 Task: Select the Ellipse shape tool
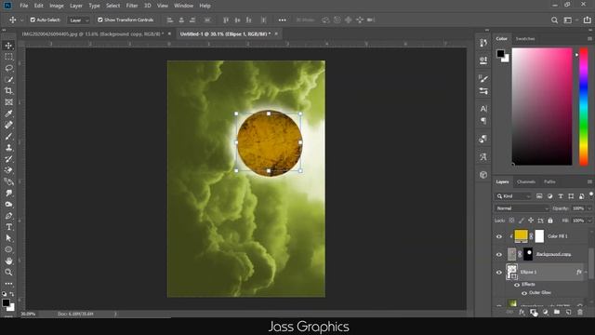pos(8,249)
